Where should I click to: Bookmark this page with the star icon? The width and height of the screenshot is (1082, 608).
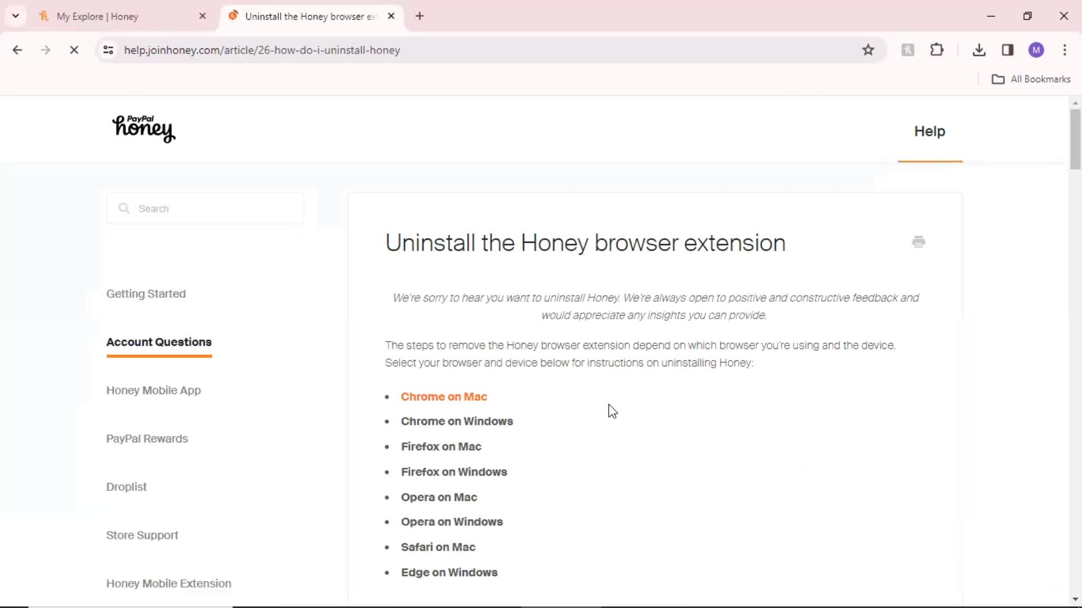click(x=868, y=50)
